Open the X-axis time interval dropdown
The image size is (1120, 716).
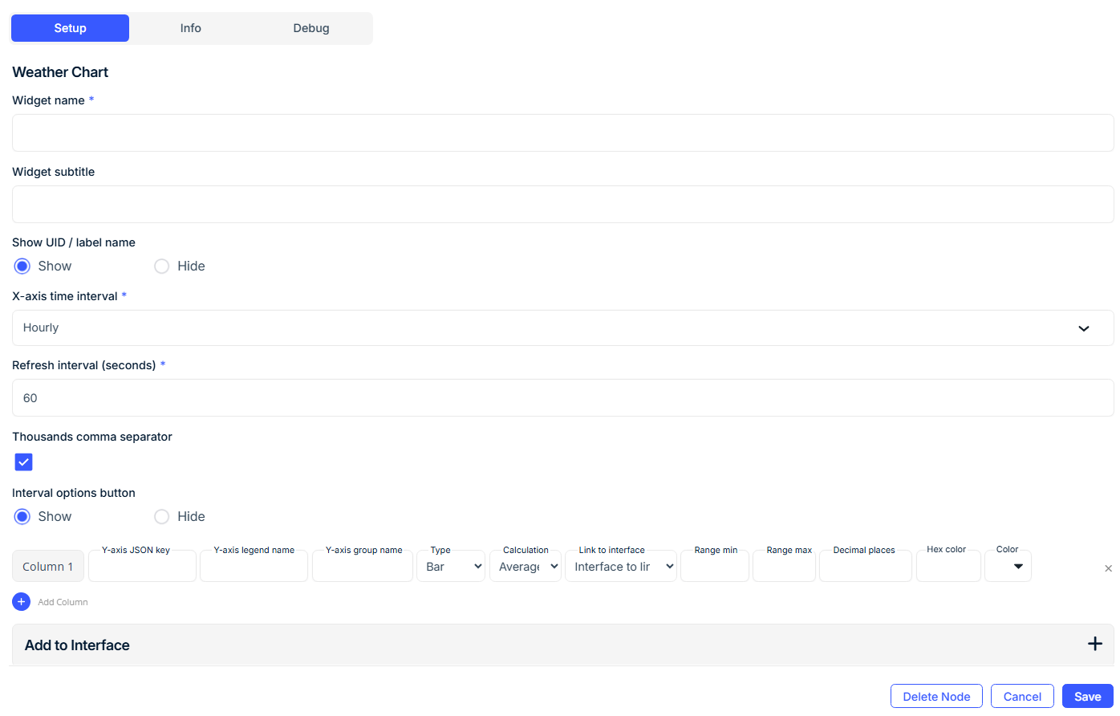point(562,327)
